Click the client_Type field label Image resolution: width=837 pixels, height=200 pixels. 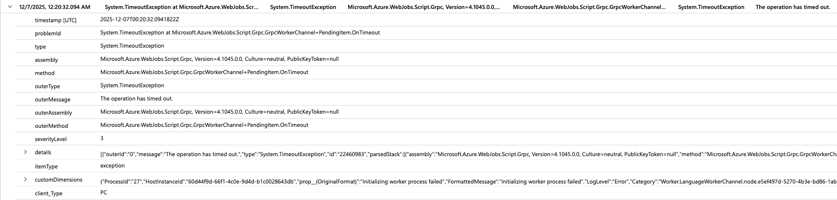(x=49, y=193)
